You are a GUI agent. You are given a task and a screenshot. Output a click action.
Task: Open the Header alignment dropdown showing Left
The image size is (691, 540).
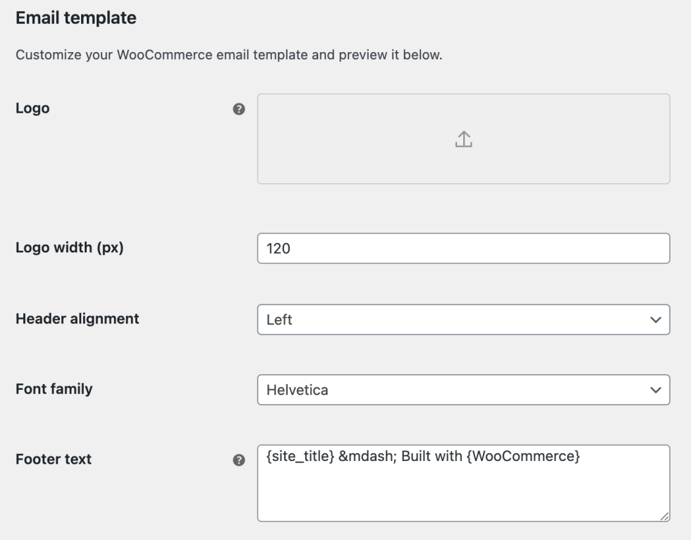pyautogui.click(x=451, y=320)
